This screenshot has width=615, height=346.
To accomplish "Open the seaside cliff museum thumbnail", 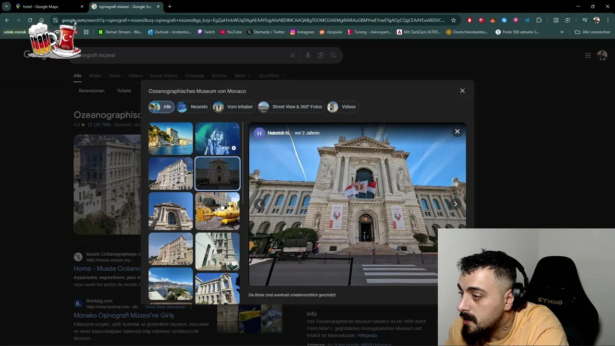I will (x=171, y=139).
